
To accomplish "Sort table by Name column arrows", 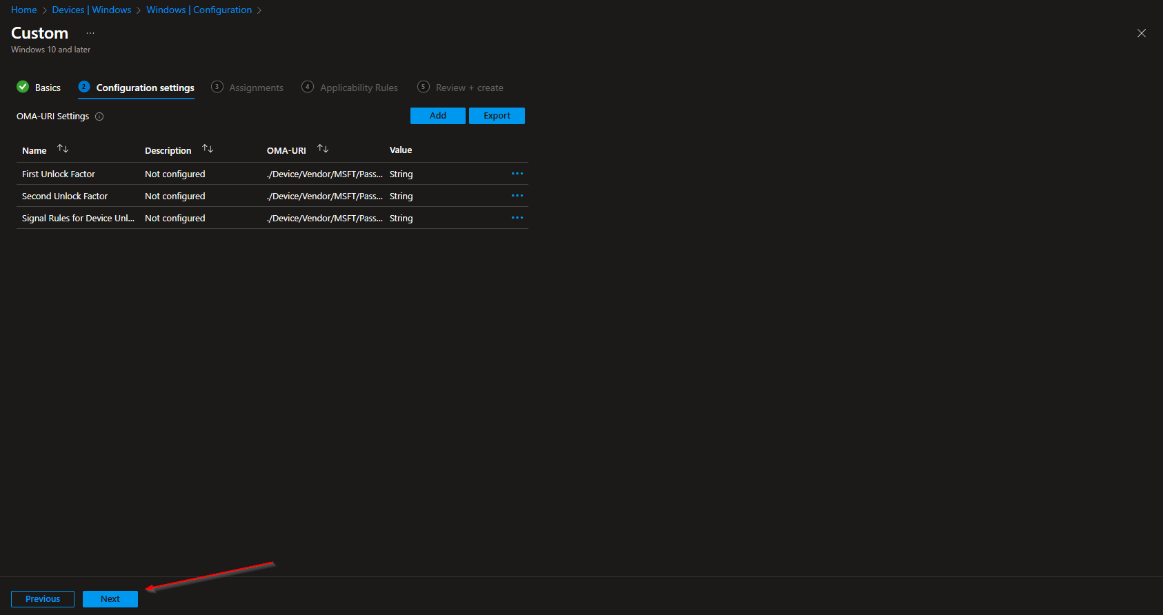I will pos(63,149).
